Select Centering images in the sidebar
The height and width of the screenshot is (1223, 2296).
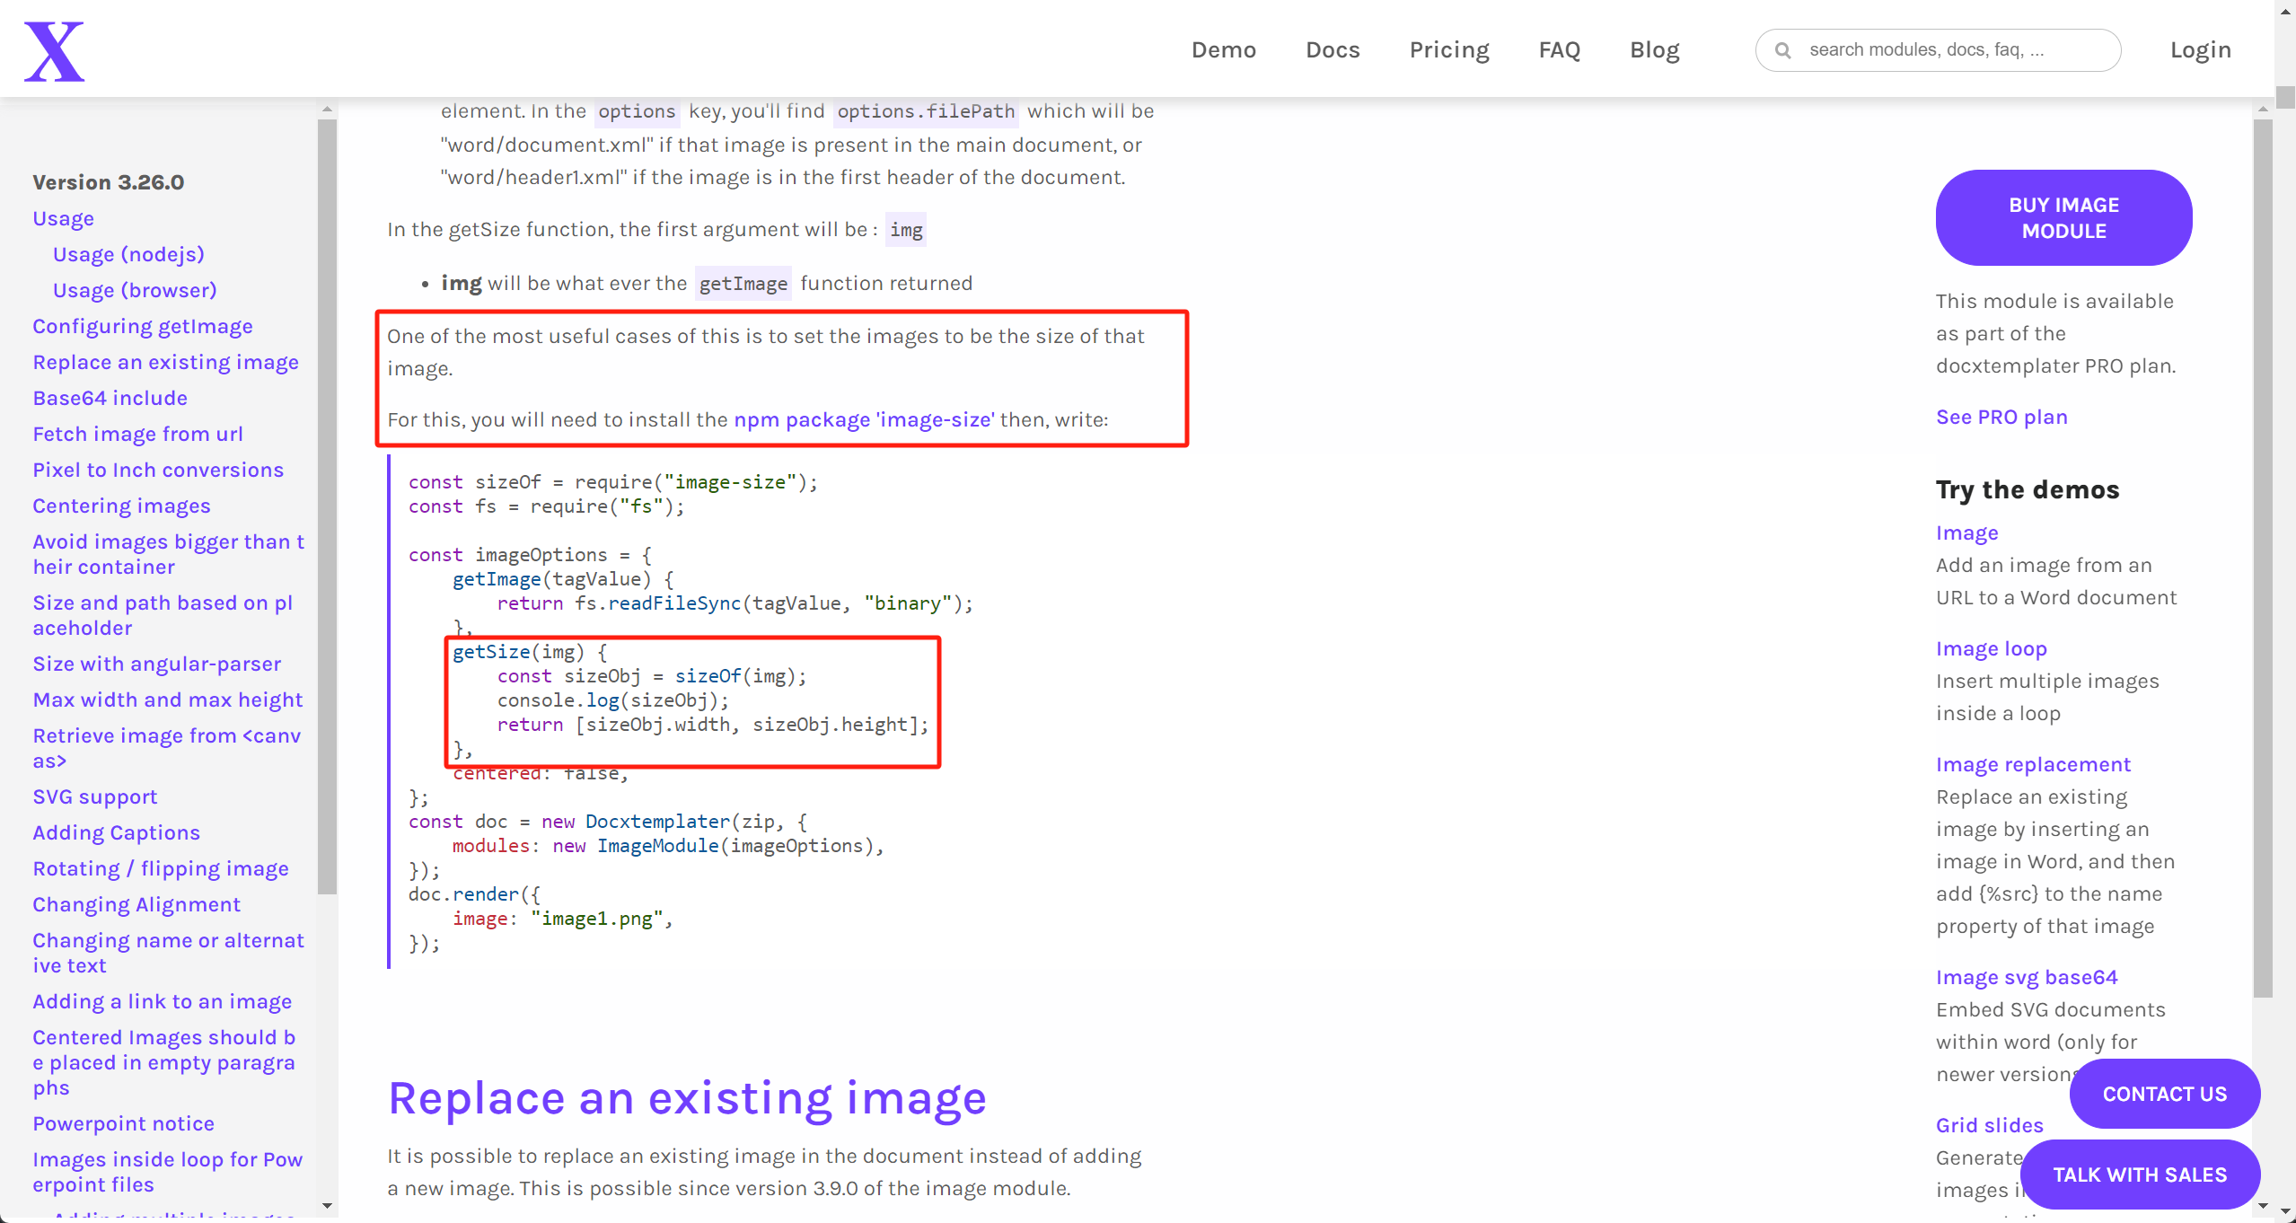coord(121,506)
